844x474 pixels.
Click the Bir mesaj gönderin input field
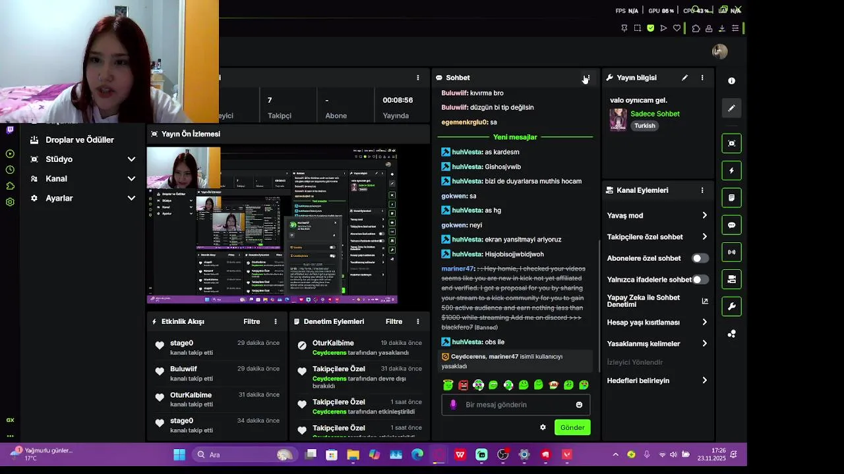coord(516,404)
